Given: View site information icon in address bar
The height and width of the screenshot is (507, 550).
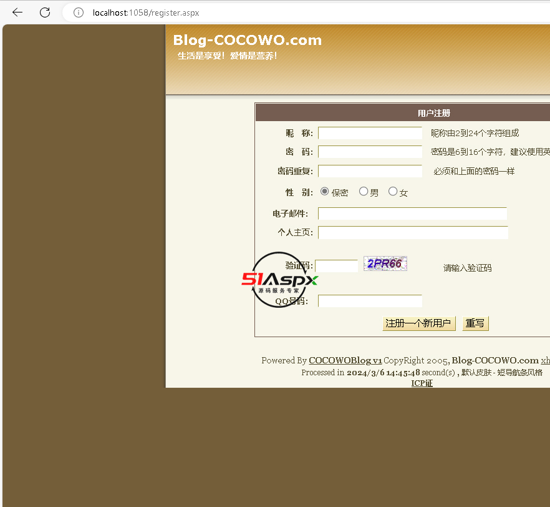Looking at the screenshot, I should (78, 12).
